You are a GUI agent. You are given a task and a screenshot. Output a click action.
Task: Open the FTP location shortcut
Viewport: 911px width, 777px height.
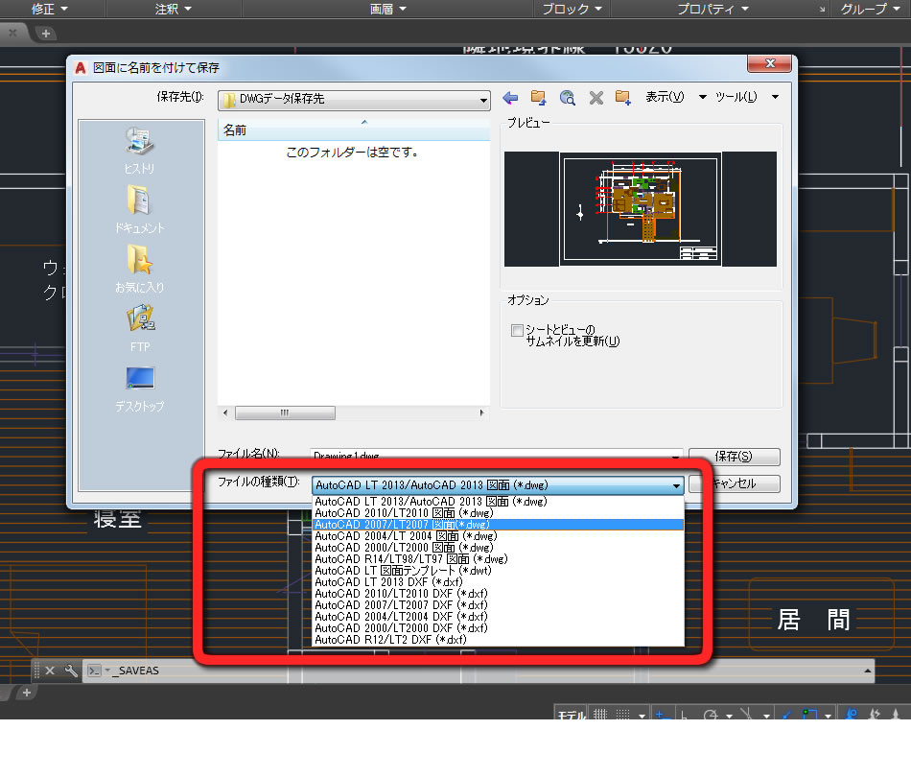[x=139, y=328]
